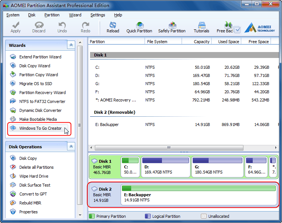
Task: Open the Settings menu
Action: 98,15
